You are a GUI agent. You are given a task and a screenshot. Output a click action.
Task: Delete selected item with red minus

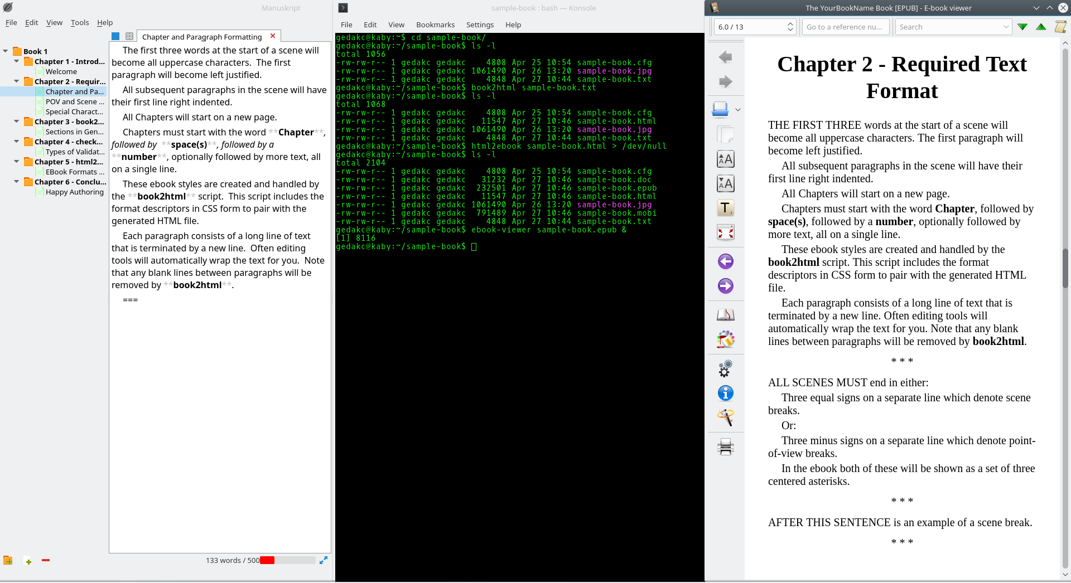(x=46, y=560)
